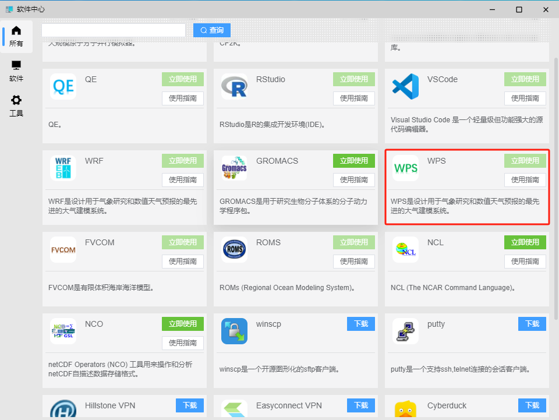559x420 pixels.
Task: Focus the software search input field
Action: (x=114, y=30)
